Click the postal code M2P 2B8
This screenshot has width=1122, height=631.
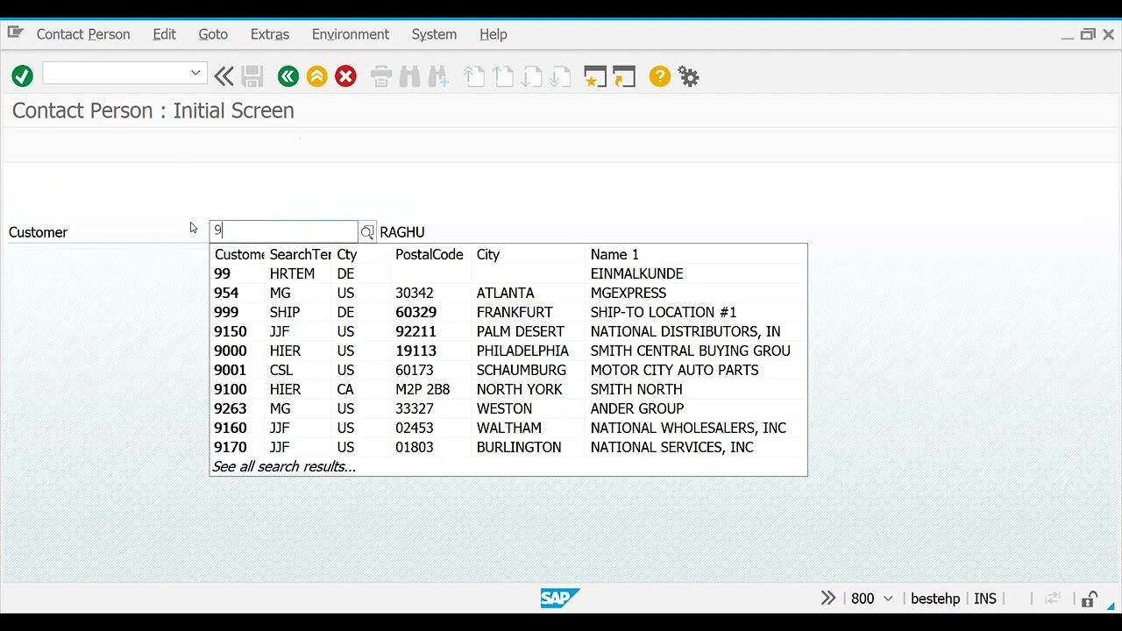tap(423, 389)
